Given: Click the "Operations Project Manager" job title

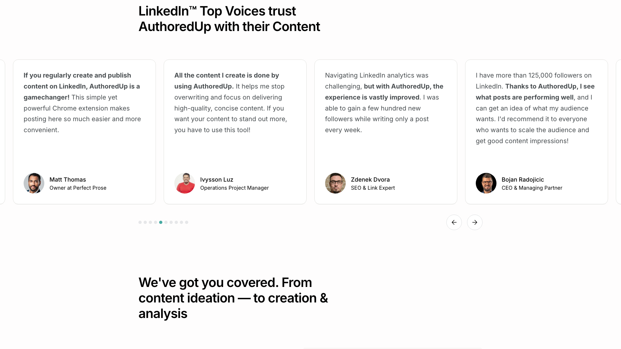Looking at the screenshot, I should point(234,188).
